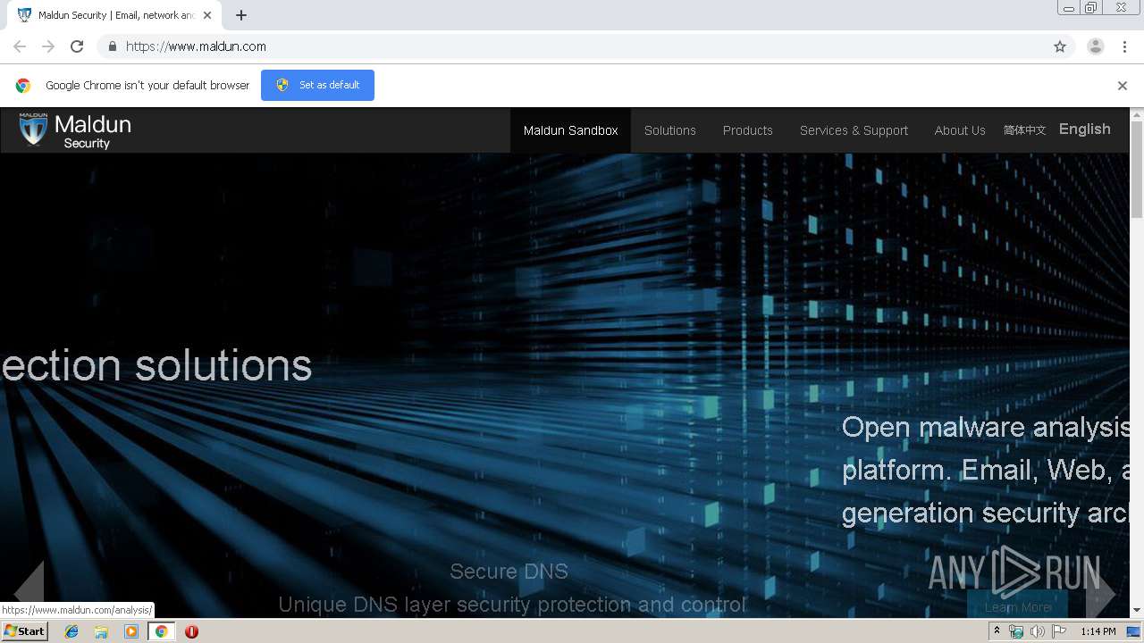Open Action Center flag tray icon

(1059, 631)
